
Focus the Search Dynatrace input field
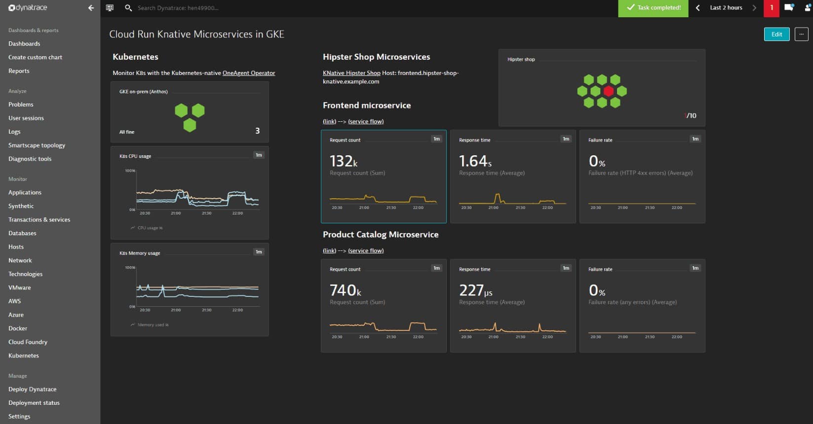(x=178, y=8)
